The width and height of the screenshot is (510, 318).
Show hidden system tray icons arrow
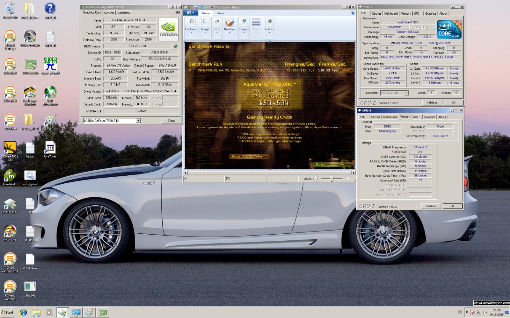click(x=467, y=312)
